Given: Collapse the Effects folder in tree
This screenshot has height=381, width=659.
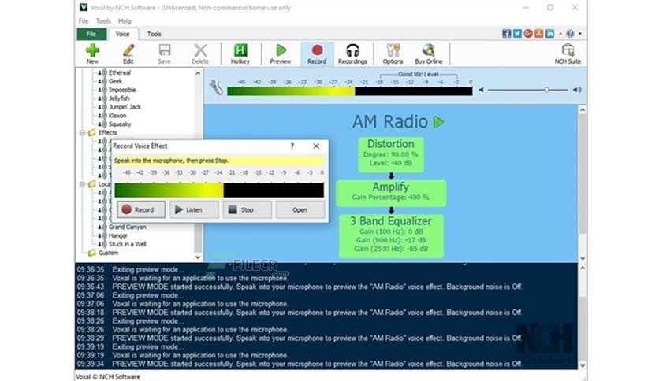Looking at the screenshot, I should tap(82, 132).
